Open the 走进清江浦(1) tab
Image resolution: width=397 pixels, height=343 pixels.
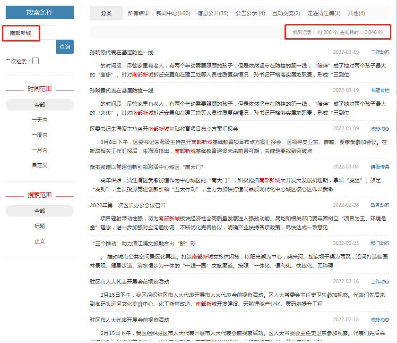point(324,13)
